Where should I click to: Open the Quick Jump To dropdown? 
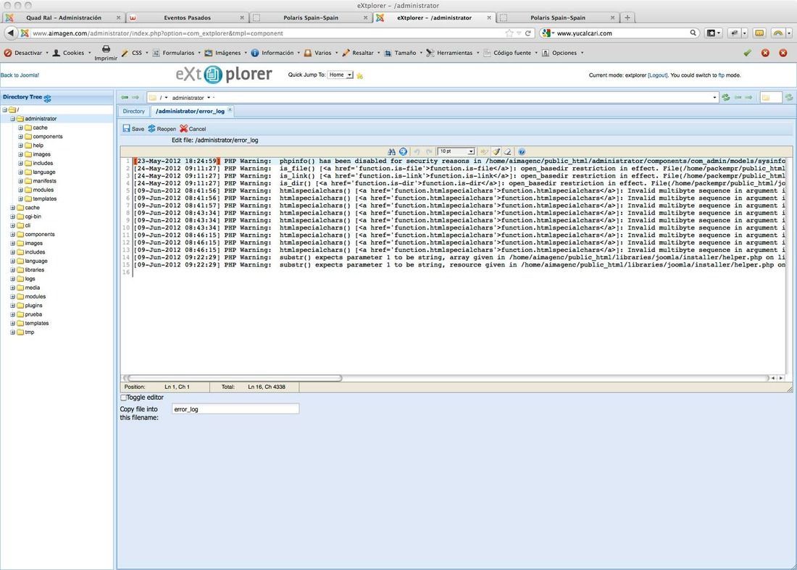click(341, 75)
